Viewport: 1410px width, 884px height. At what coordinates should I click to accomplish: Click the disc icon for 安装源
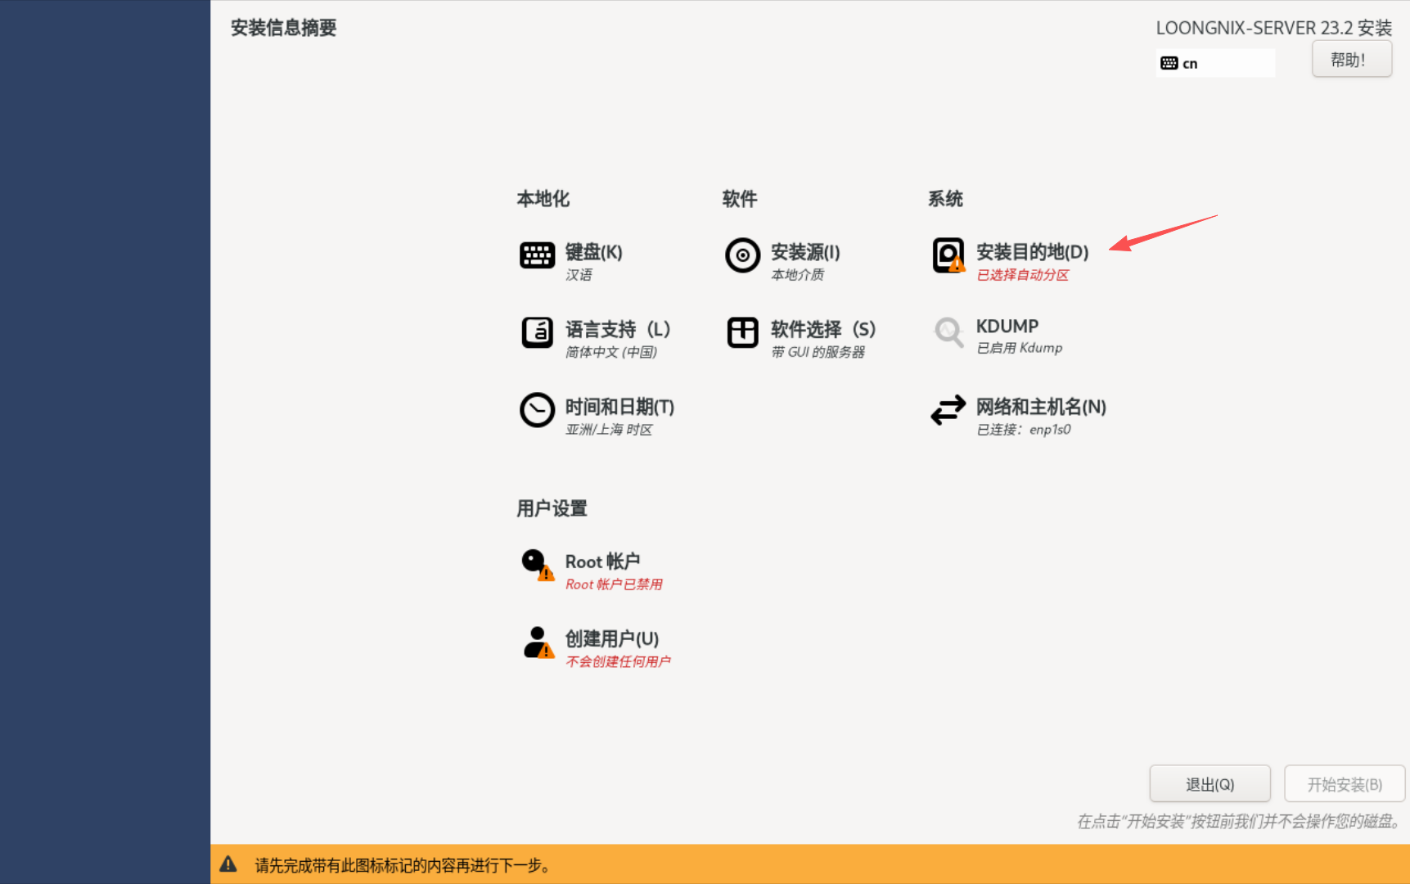[742, 255]
